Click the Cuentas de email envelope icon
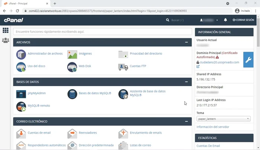The image size is (260, 150). coord(21,134)
